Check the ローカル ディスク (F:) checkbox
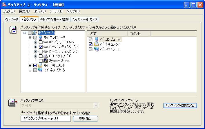Screen dimensions: 205x129 pyautogui.click(x=41, y=51)
